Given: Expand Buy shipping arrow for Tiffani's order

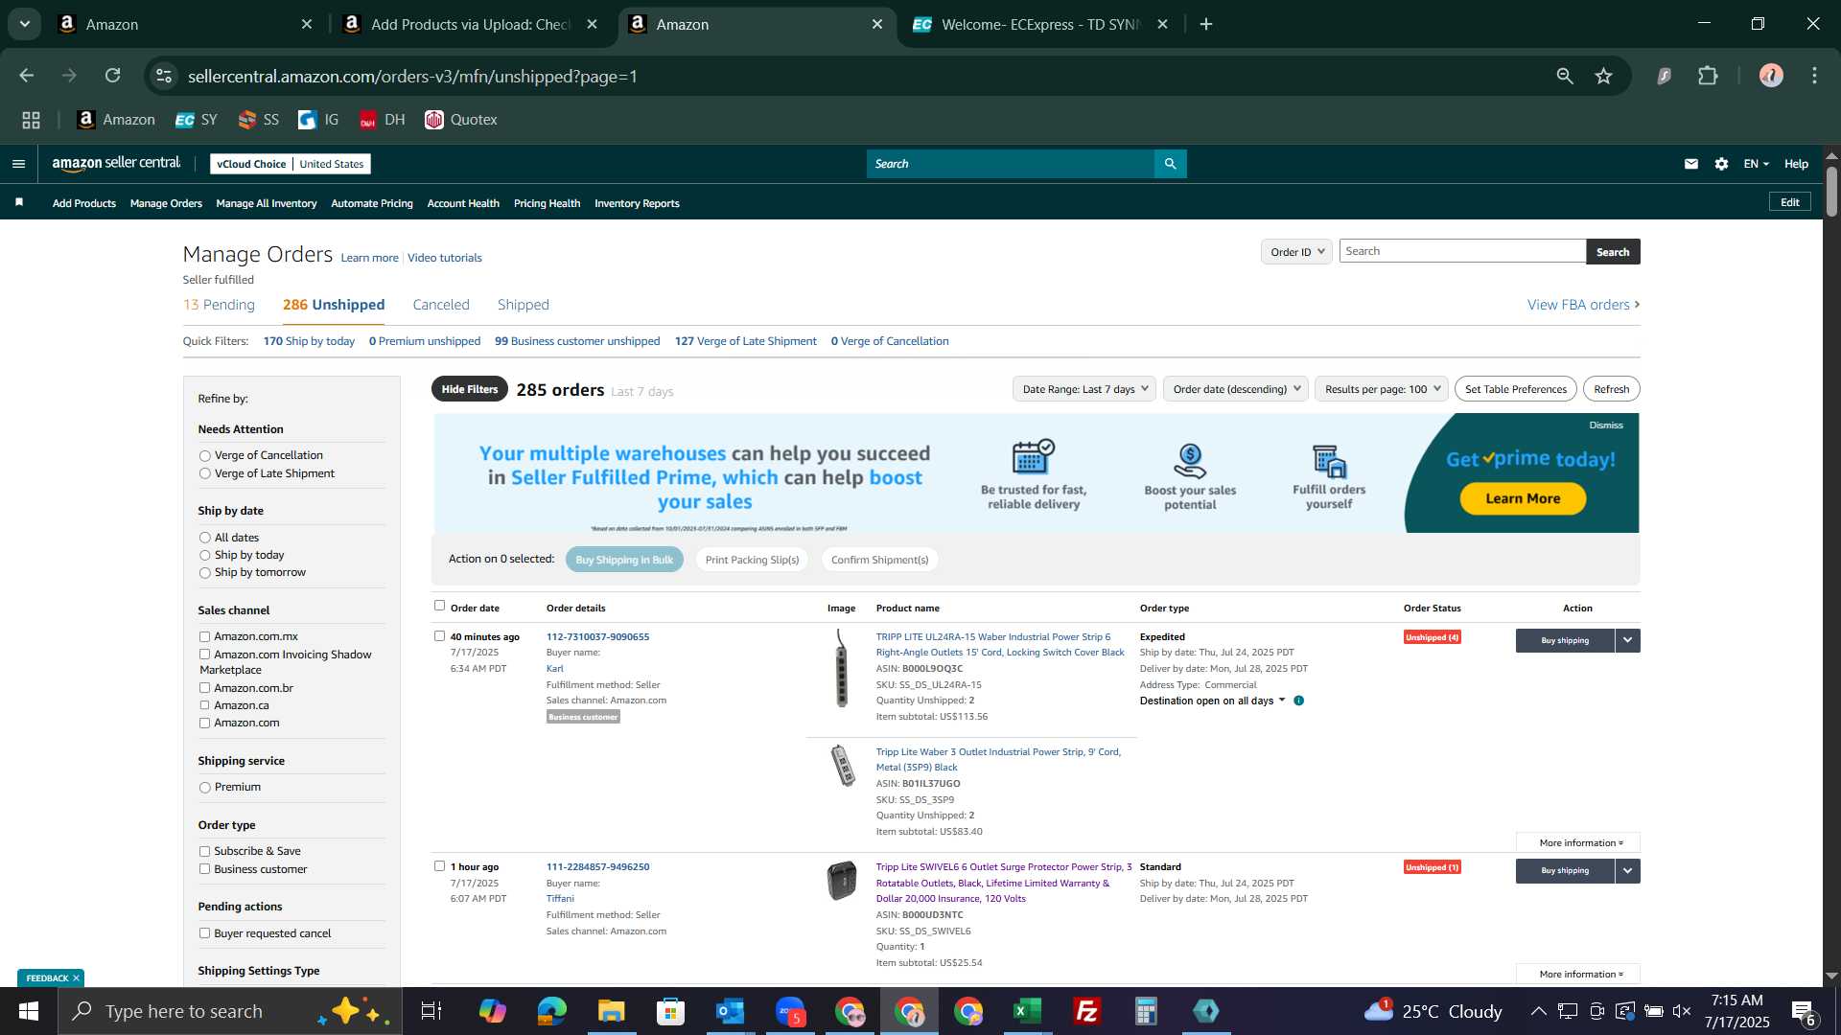Looking at the screenshot, I should point(1627,870).
